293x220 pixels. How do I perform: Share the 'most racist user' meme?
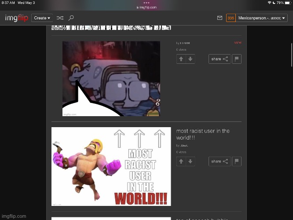point(220,161)
